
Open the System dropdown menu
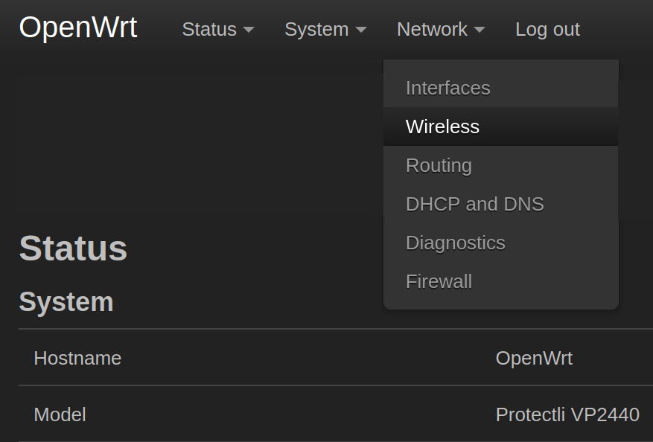(x=325, y=29)
